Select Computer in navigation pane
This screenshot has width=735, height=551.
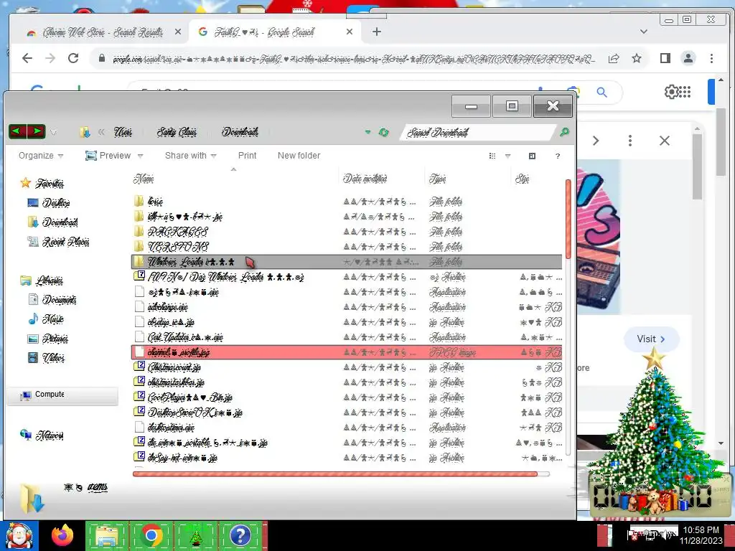tap(63, 395)
